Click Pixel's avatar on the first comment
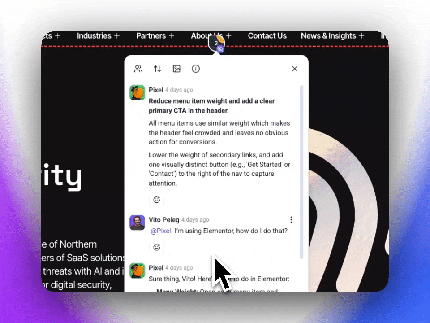Image resolution: width=430 pixels, height=323 pixels. click(x=137, y=92)
